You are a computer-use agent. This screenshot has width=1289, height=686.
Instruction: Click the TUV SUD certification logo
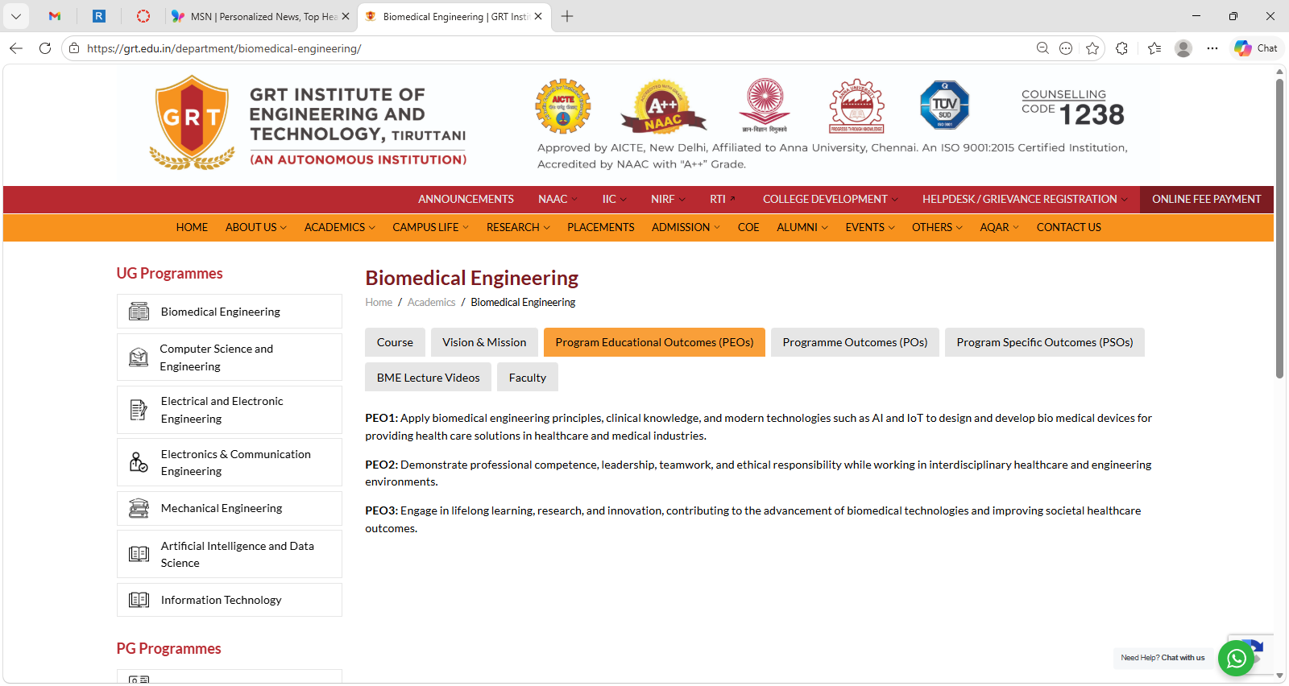944,105
